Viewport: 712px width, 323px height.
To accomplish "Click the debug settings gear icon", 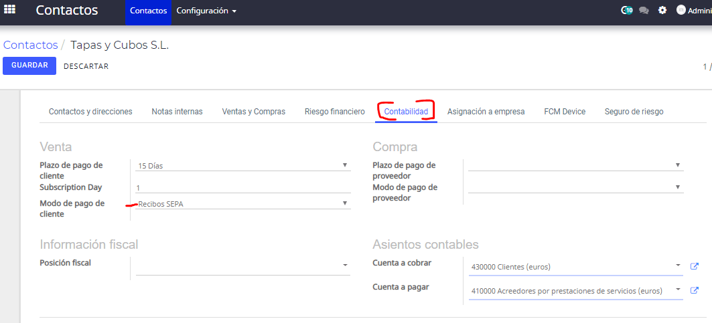I will (662, 10).
